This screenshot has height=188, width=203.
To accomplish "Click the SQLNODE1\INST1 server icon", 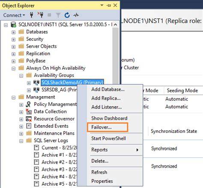I will (14, 24).
